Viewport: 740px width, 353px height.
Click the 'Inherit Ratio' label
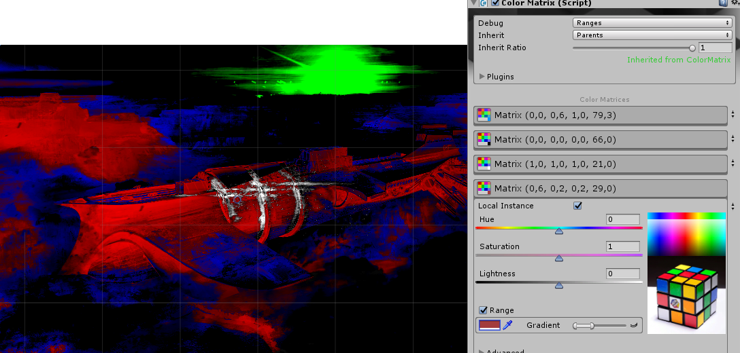point(502,48)
